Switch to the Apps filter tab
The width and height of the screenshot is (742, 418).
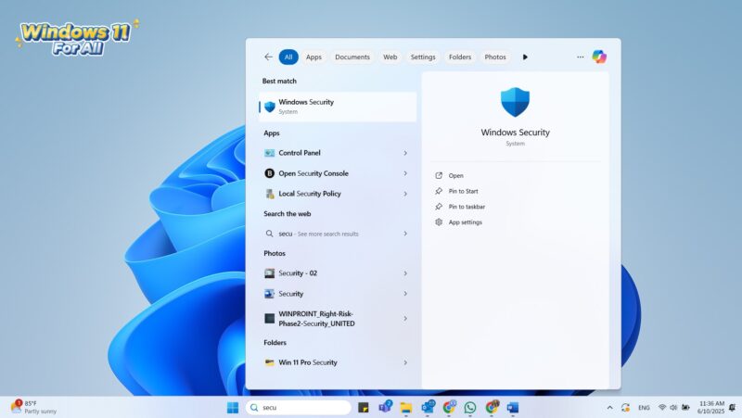[313, 57]
